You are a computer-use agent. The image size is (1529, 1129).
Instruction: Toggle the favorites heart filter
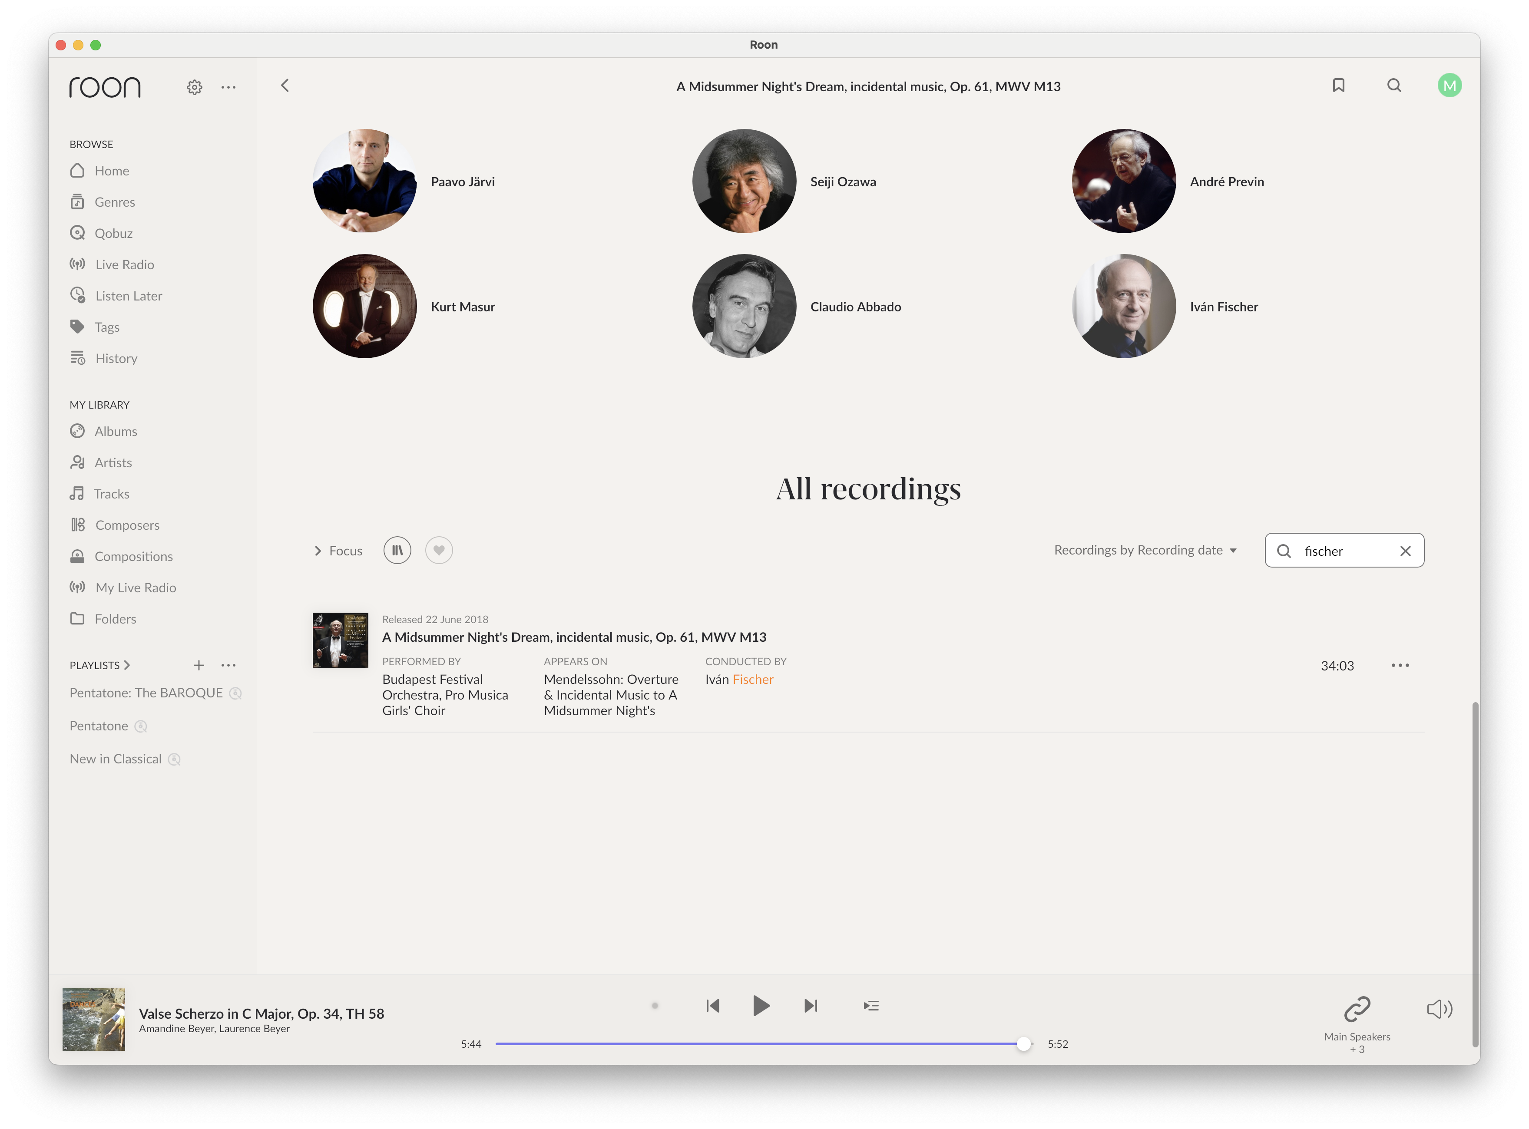439,550
